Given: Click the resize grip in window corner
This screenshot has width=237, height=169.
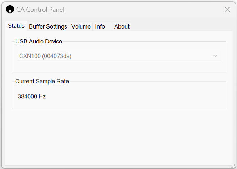Looking at the screenshot, I should (233, 165).
